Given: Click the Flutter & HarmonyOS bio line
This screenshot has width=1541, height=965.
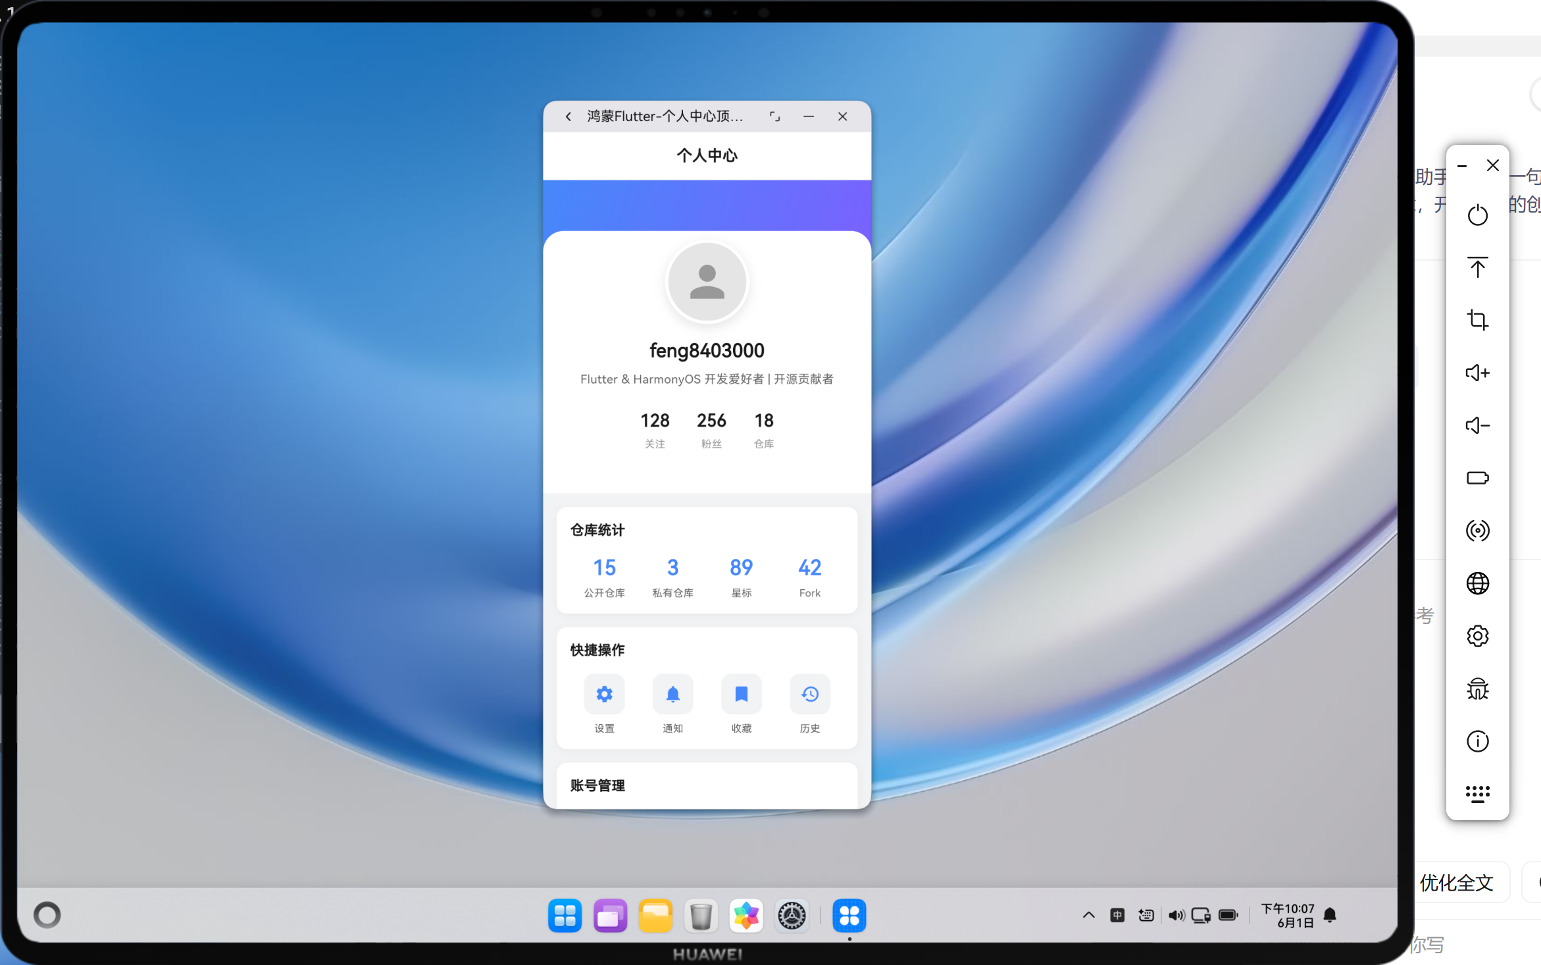Looking at the screenshot, I should 707,379.
